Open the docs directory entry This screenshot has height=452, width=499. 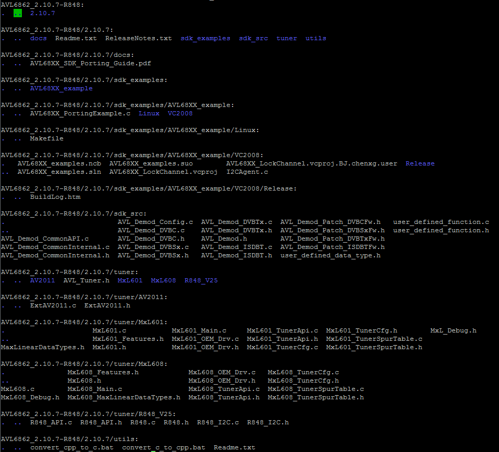tap(38, 38)
